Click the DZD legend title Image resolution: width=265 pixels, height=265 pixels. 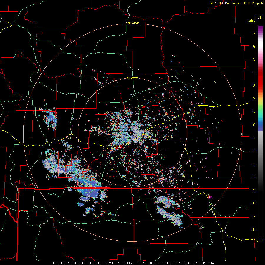(x=259, y=18)
